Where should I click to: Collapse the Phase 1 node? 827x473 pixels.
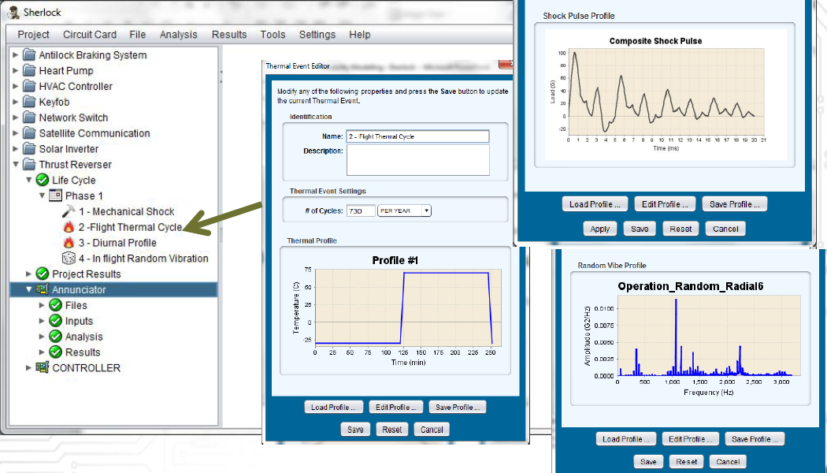pyautogui.click(x=42, y=196)
